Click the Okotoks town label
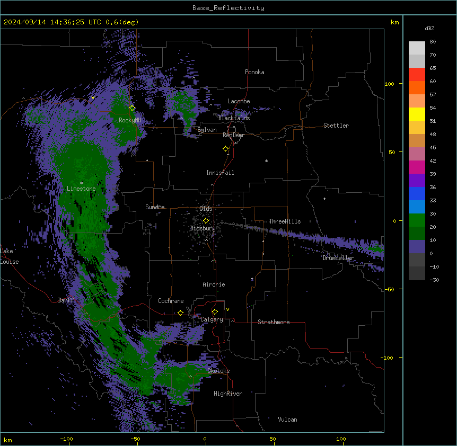457x446 pixels. (218, 371)
